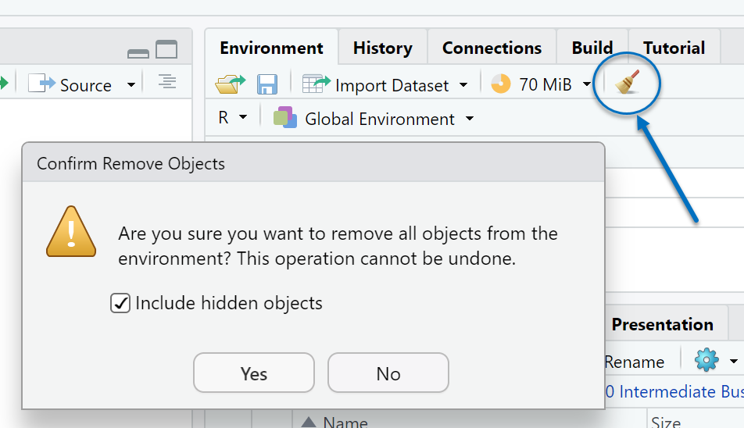Confirm removal by clicking Yes
The height and width of the screenshot is (428, 744).
(x=254, y=373)
